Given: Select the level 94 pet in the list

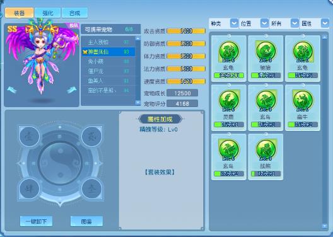Looking at the screenshot, I should coord(108,91).
